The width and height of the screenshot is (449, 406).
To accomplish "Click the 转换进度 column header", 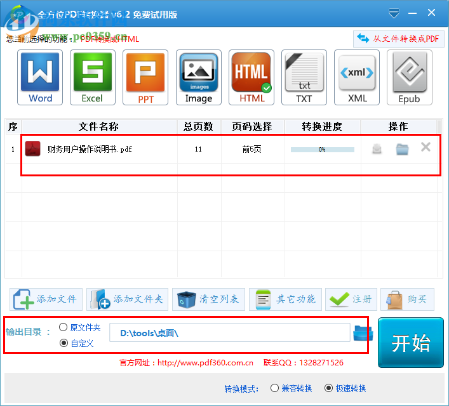I will point(323,126).
